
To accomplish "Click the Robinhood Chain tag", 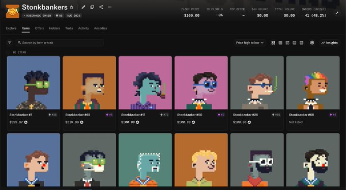I will coord(37,16).
